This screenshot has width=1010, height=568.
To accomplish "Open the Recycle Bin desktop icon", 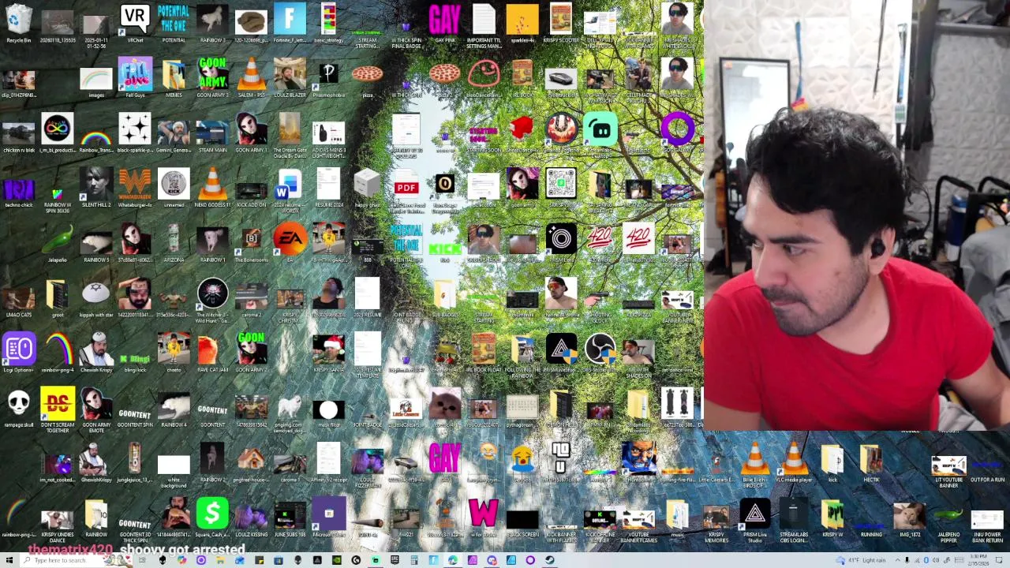I will click(x=19, y=24).
